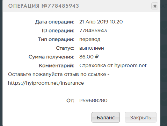Click the operation date 21 Апр 2019 10:20
Image resolution: width=167 pixels, height=126 pixels.
(101, 22)
